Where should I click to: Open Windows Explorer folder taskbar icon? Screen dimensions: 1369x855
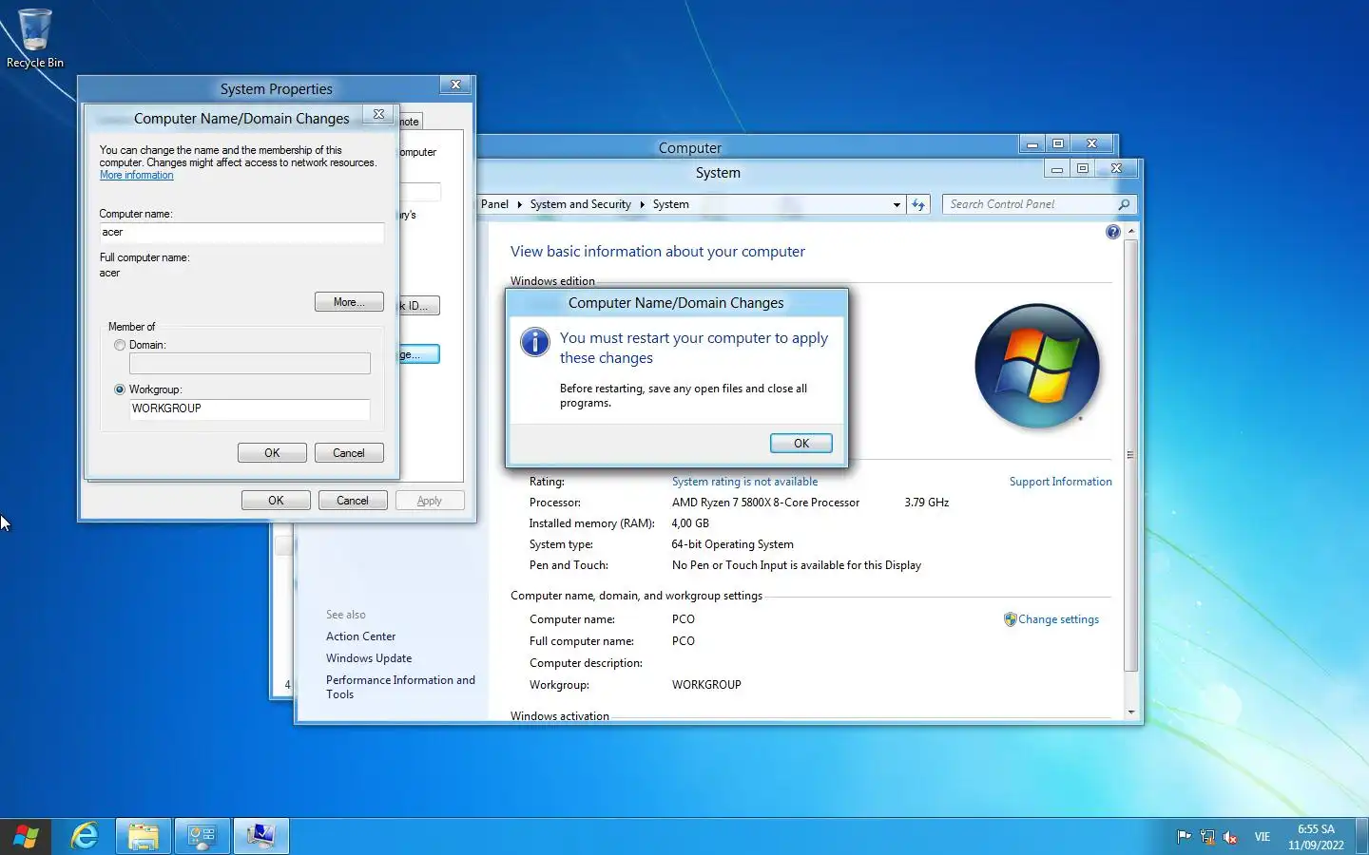click(144, 836)
